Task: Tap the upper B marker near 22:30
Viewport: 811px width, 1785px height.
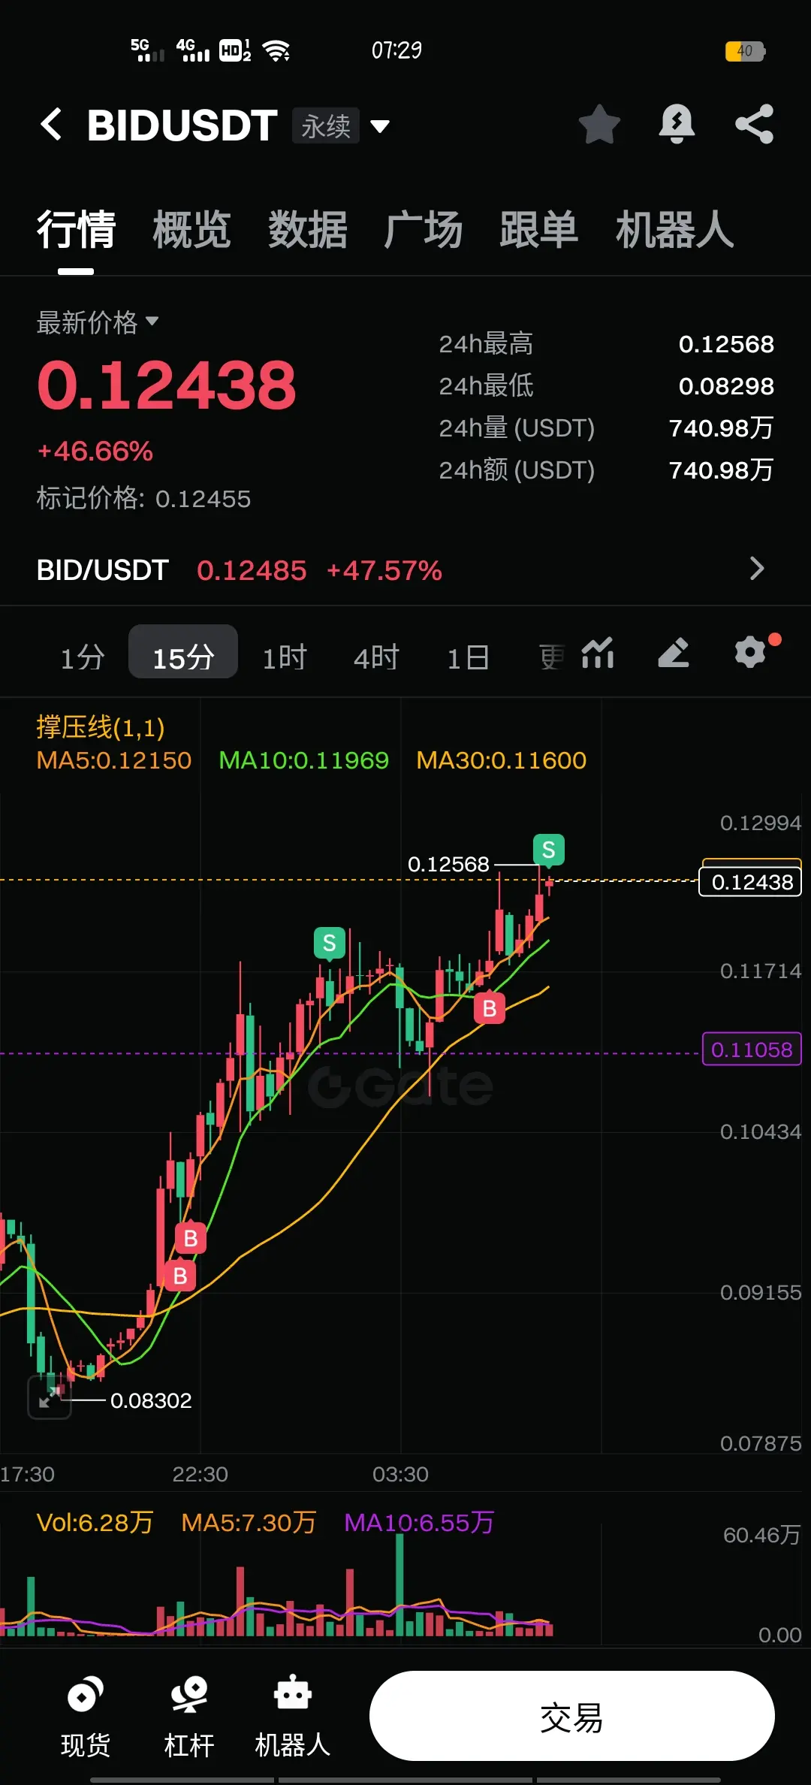Action: tap(191, 1237)
